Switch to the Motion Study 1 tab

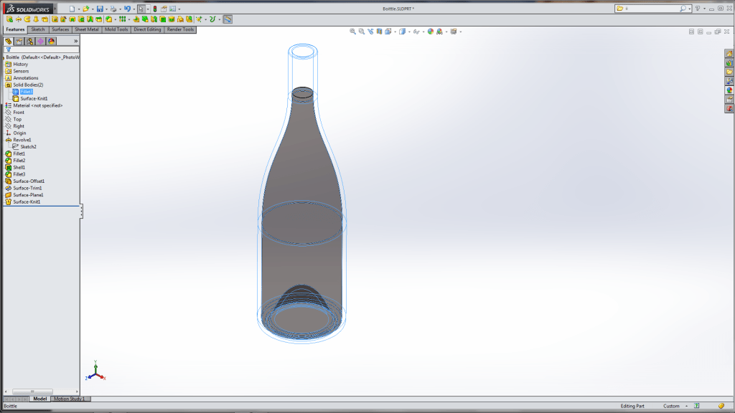click(x=68, y=398)
